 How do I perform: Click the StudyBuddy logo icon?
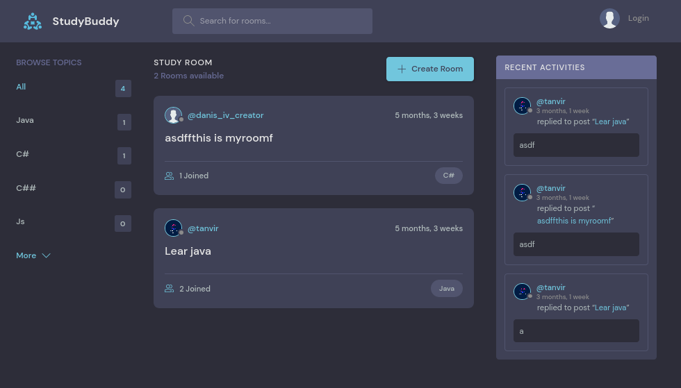coord(33,22)
